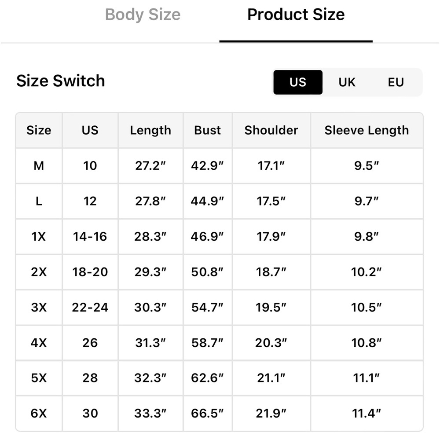Viewport: 440px width, 440px height.
Task: Click the Size column header
Action: point(39,131)
